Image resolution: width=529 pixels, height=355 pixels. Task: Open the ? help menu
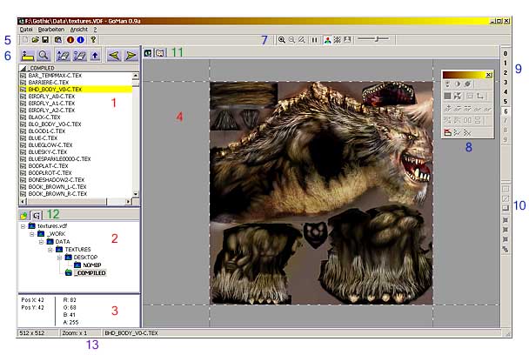tap(95, 30)
